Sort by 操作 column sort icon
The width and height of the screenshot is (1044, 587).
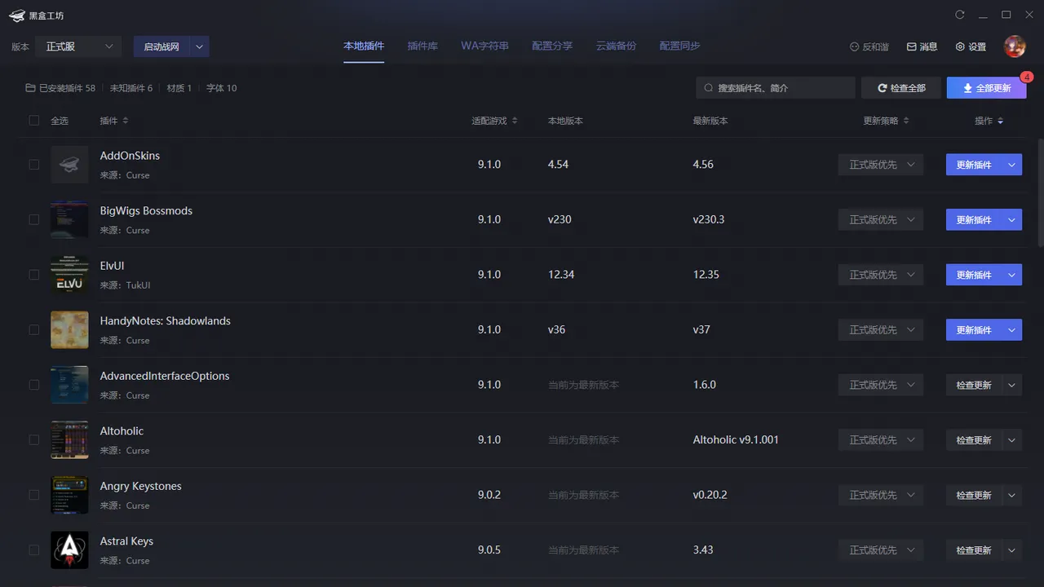tap(1001, 121)
